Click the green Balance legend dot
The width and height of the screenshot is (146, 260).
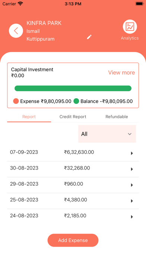tap(76, 101)
